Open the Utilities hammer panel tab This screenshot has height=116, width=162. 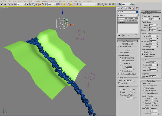(x=137, y=8)
